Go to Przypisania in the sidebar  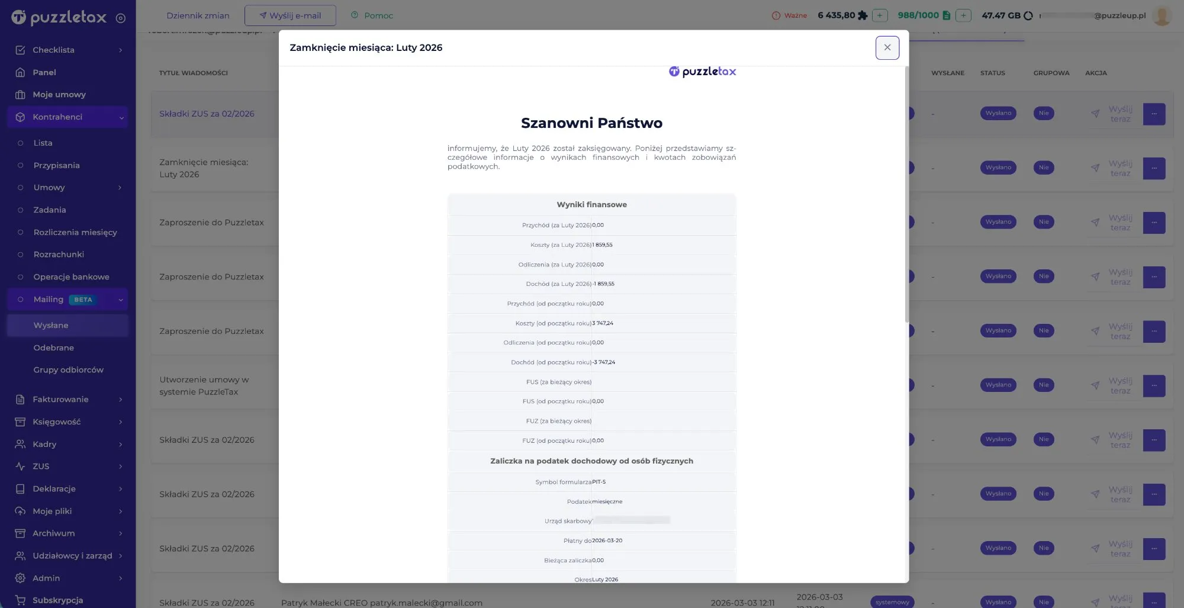tap(56, 165)
